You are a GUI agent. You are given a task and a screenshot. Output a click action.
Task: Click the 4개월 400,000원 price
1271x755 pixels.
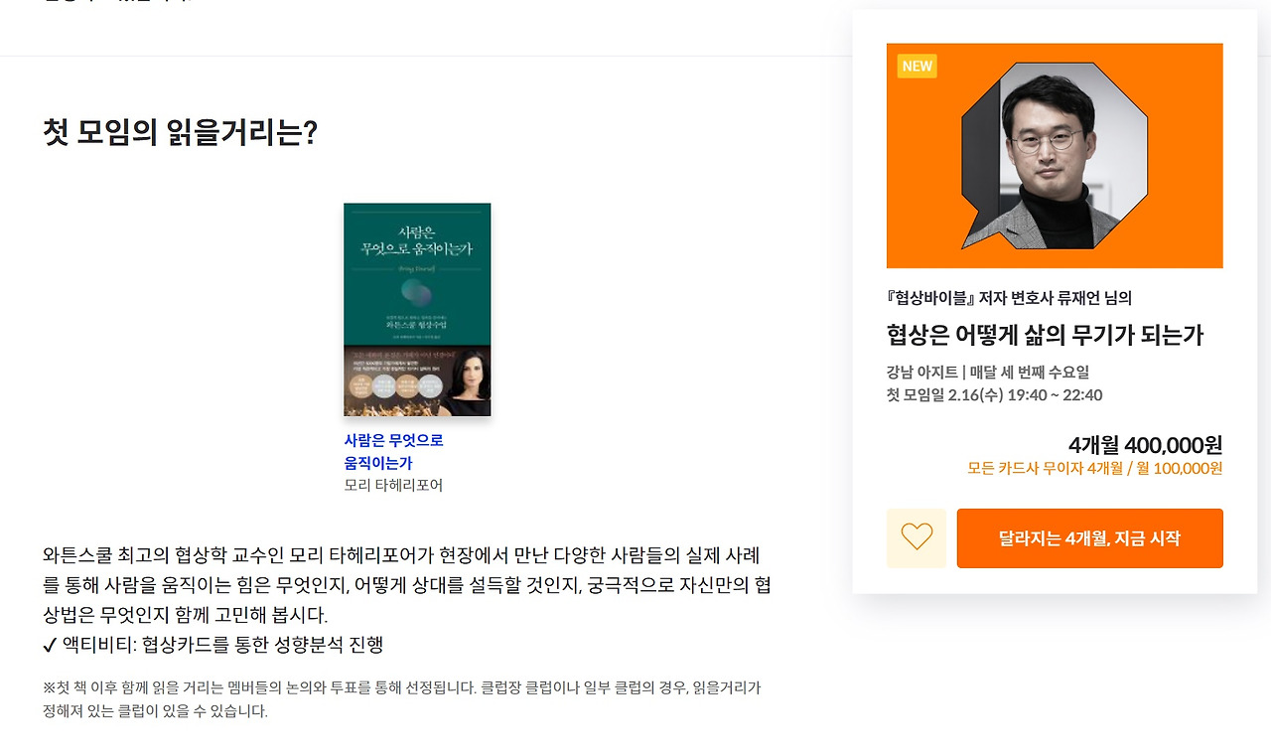[1145, 445]
